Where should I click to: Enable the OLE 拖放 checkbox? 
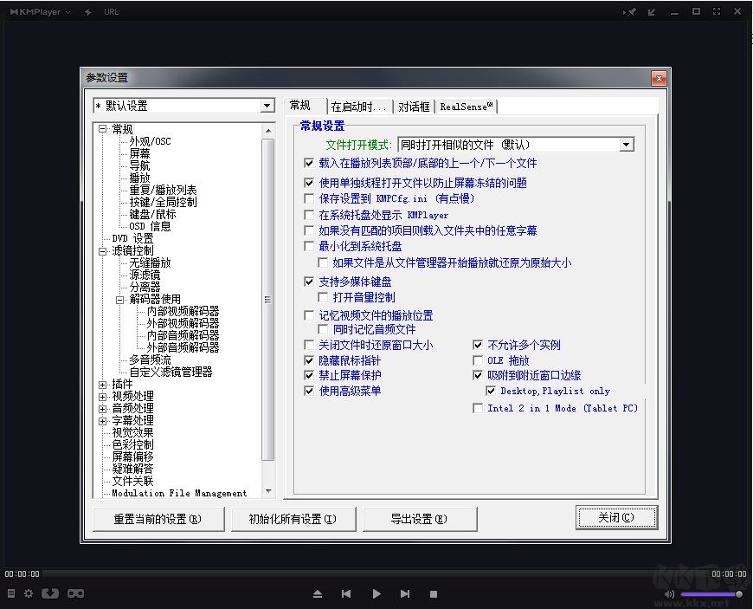coord(477,360)
